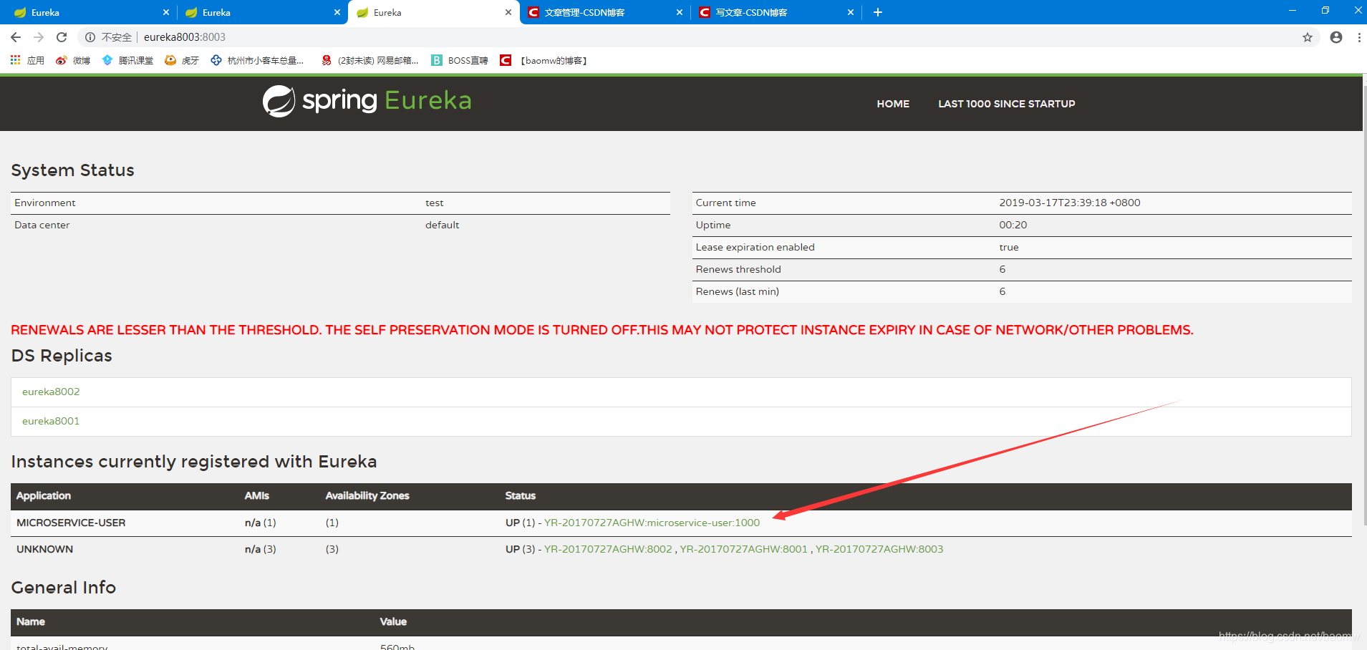Select the Current time value 2019-03-17T23:39:18 +0800
The image size is (1367, 650).
(x=1070, y=203)
